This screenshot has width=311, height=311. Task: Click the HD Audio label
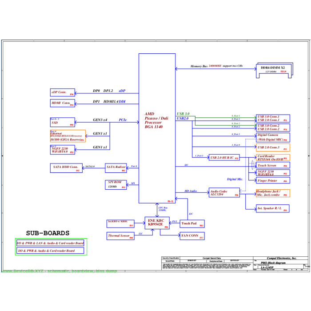[191, 191]
